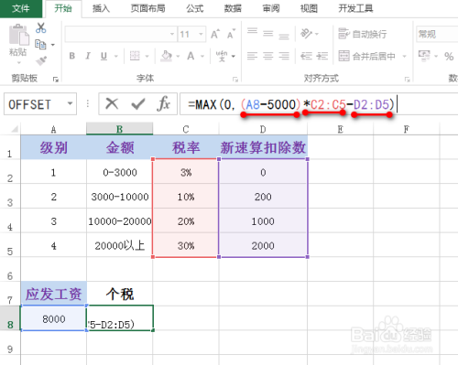Image resolution: width=458 pixels, height=365 pixels.
Task: Open the 合并后居中 dropdown arrow
Action: pyautogui.click(x=405, y=56)
